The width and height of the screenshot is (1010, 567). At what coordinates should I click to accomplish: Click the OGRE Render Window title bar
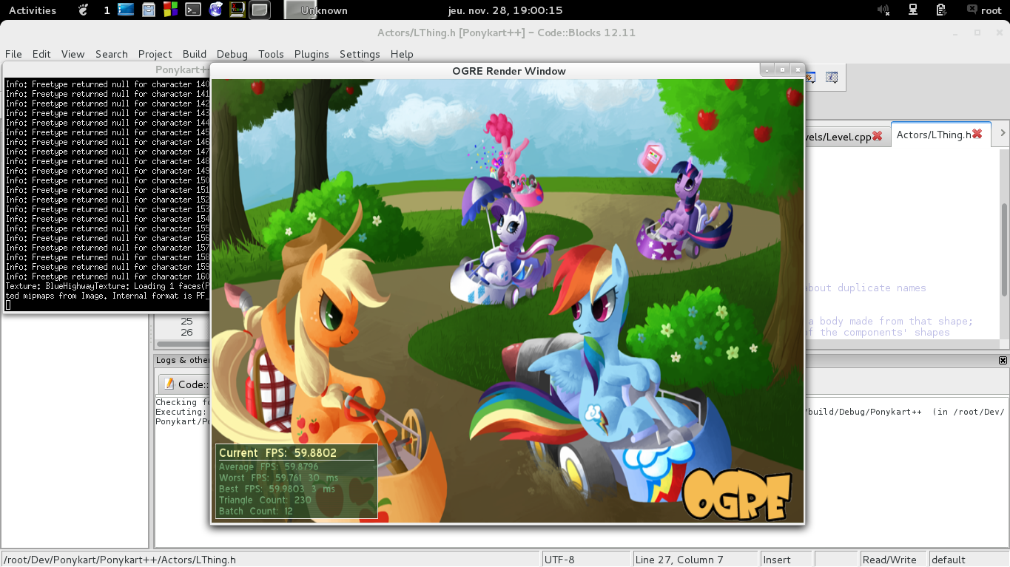pos(508,71)
